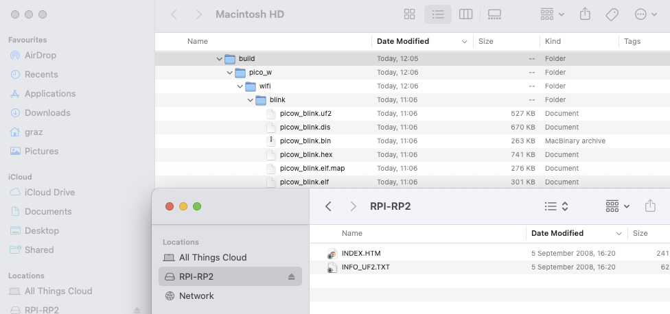Image resolution: width=670 pixels, height=314 pixels.
Task: Click the Tags icon in Macintosh HD toolbar
Action: tap(612, 14)
